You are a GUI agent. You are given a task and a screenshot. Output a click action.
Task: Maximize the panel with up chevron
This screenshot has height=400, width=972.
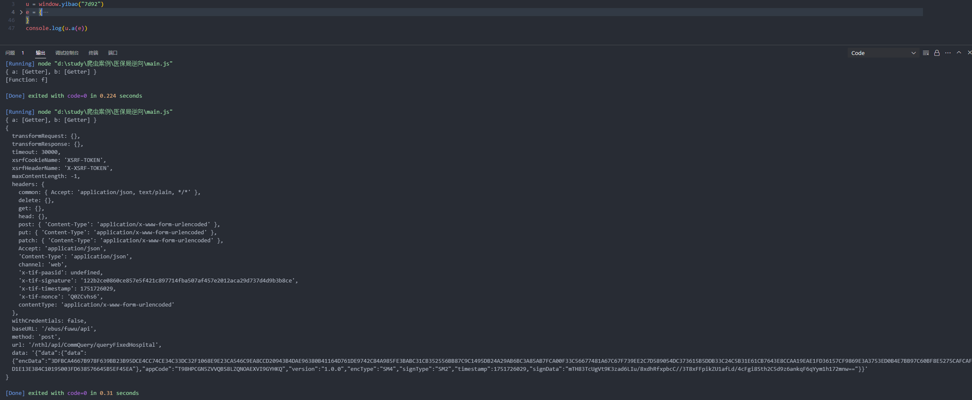pyautogui.click(x=959, y=52)
